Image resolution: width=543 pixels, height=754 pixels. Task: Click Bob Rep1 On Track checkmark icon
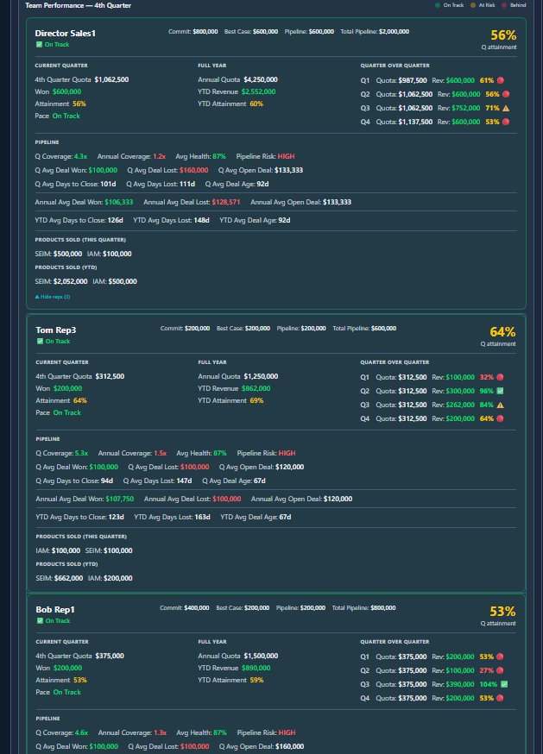[x=39, y=620]
